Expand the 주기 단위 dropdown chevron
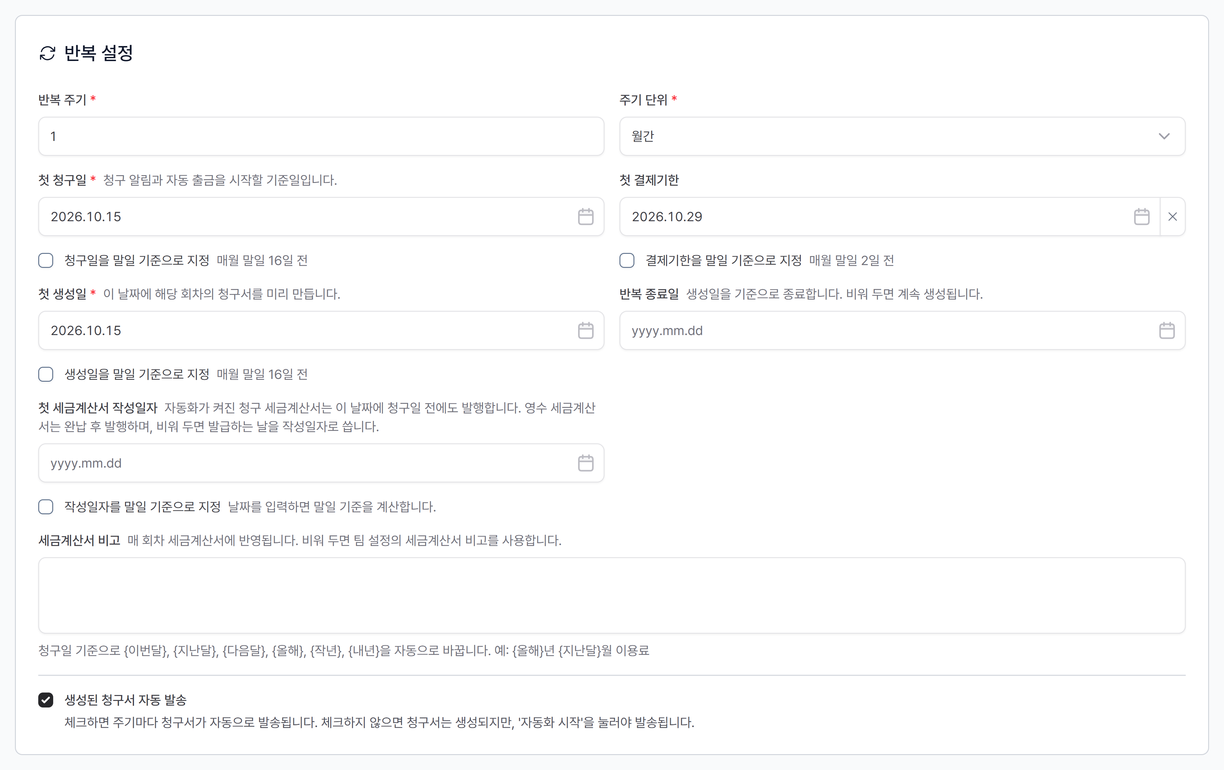Screen dimensions: 1224x770 point(1164,136)
